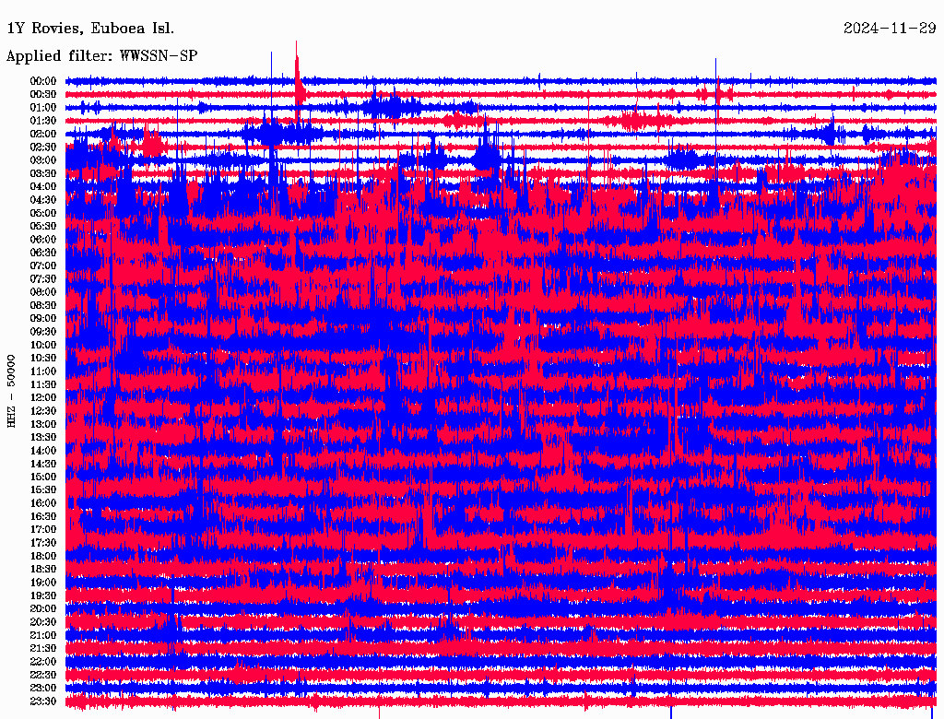Select the 01:30 time label
Viewport: 944px width, 719px height.
(x=42, y=121)
